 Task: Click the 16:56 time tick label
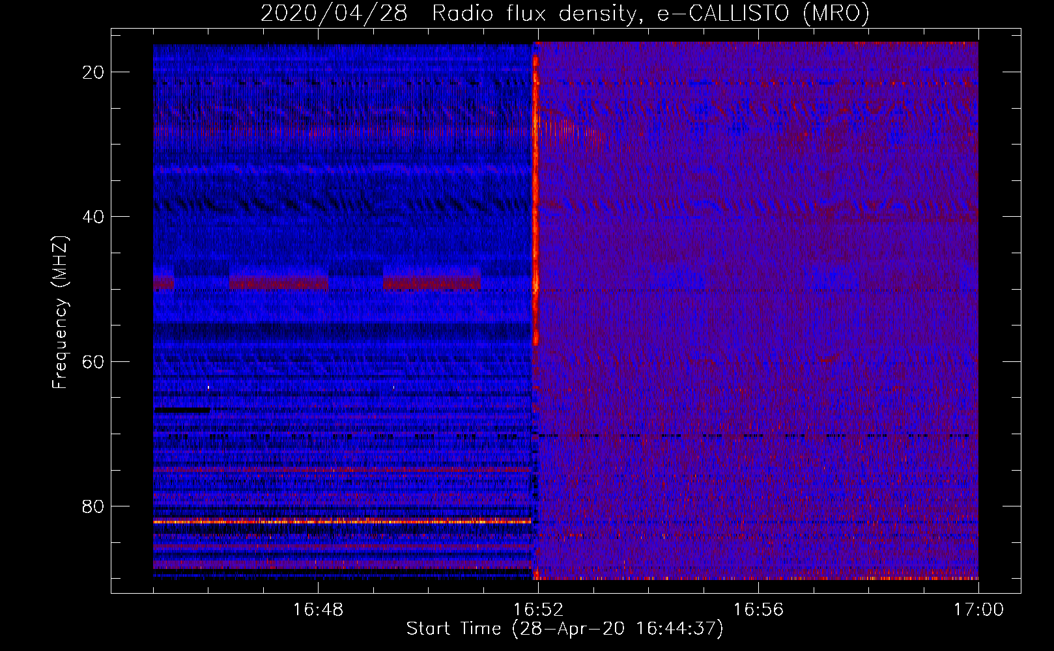pyautogui.click(x=758, y=610)
